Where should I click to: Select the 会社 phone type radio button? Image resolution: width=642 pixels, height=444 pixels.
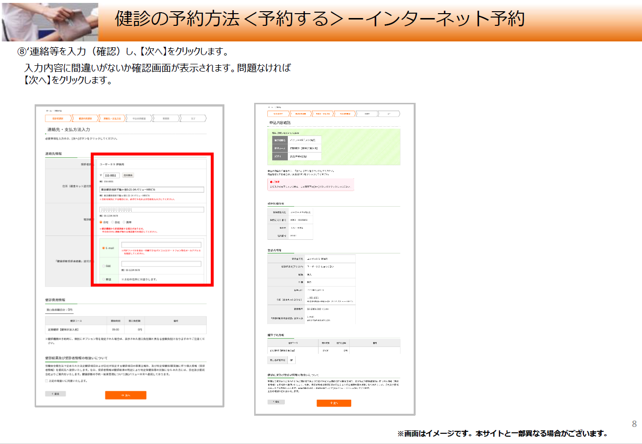(x=112, y=222)
